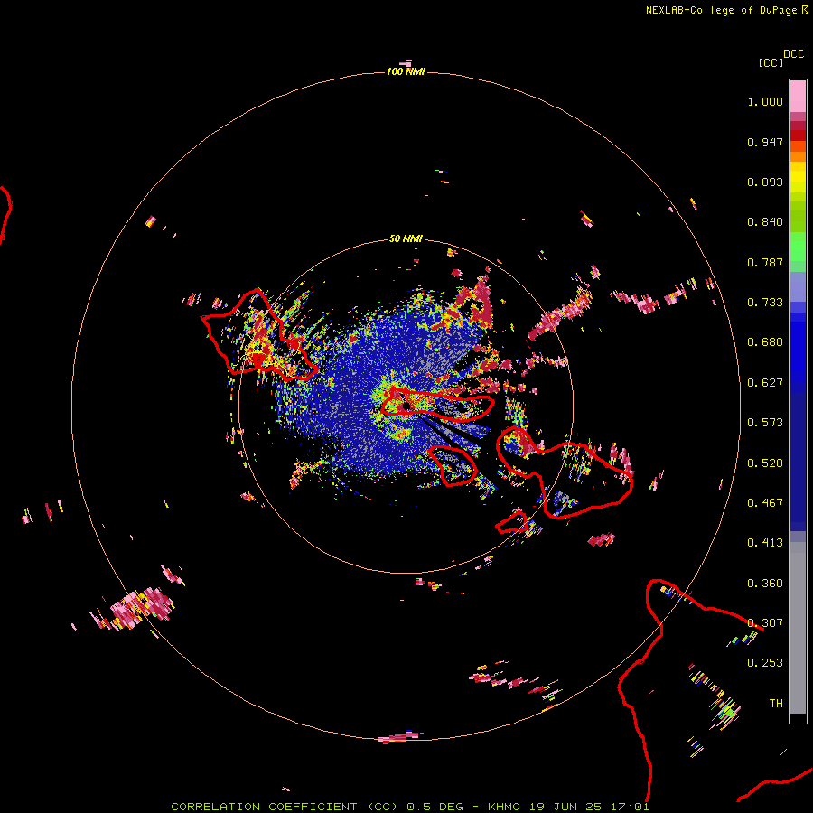Viewport: 813px width, 813px height.
Task: Click the 0.573 scale value
Action: (765, 423)
